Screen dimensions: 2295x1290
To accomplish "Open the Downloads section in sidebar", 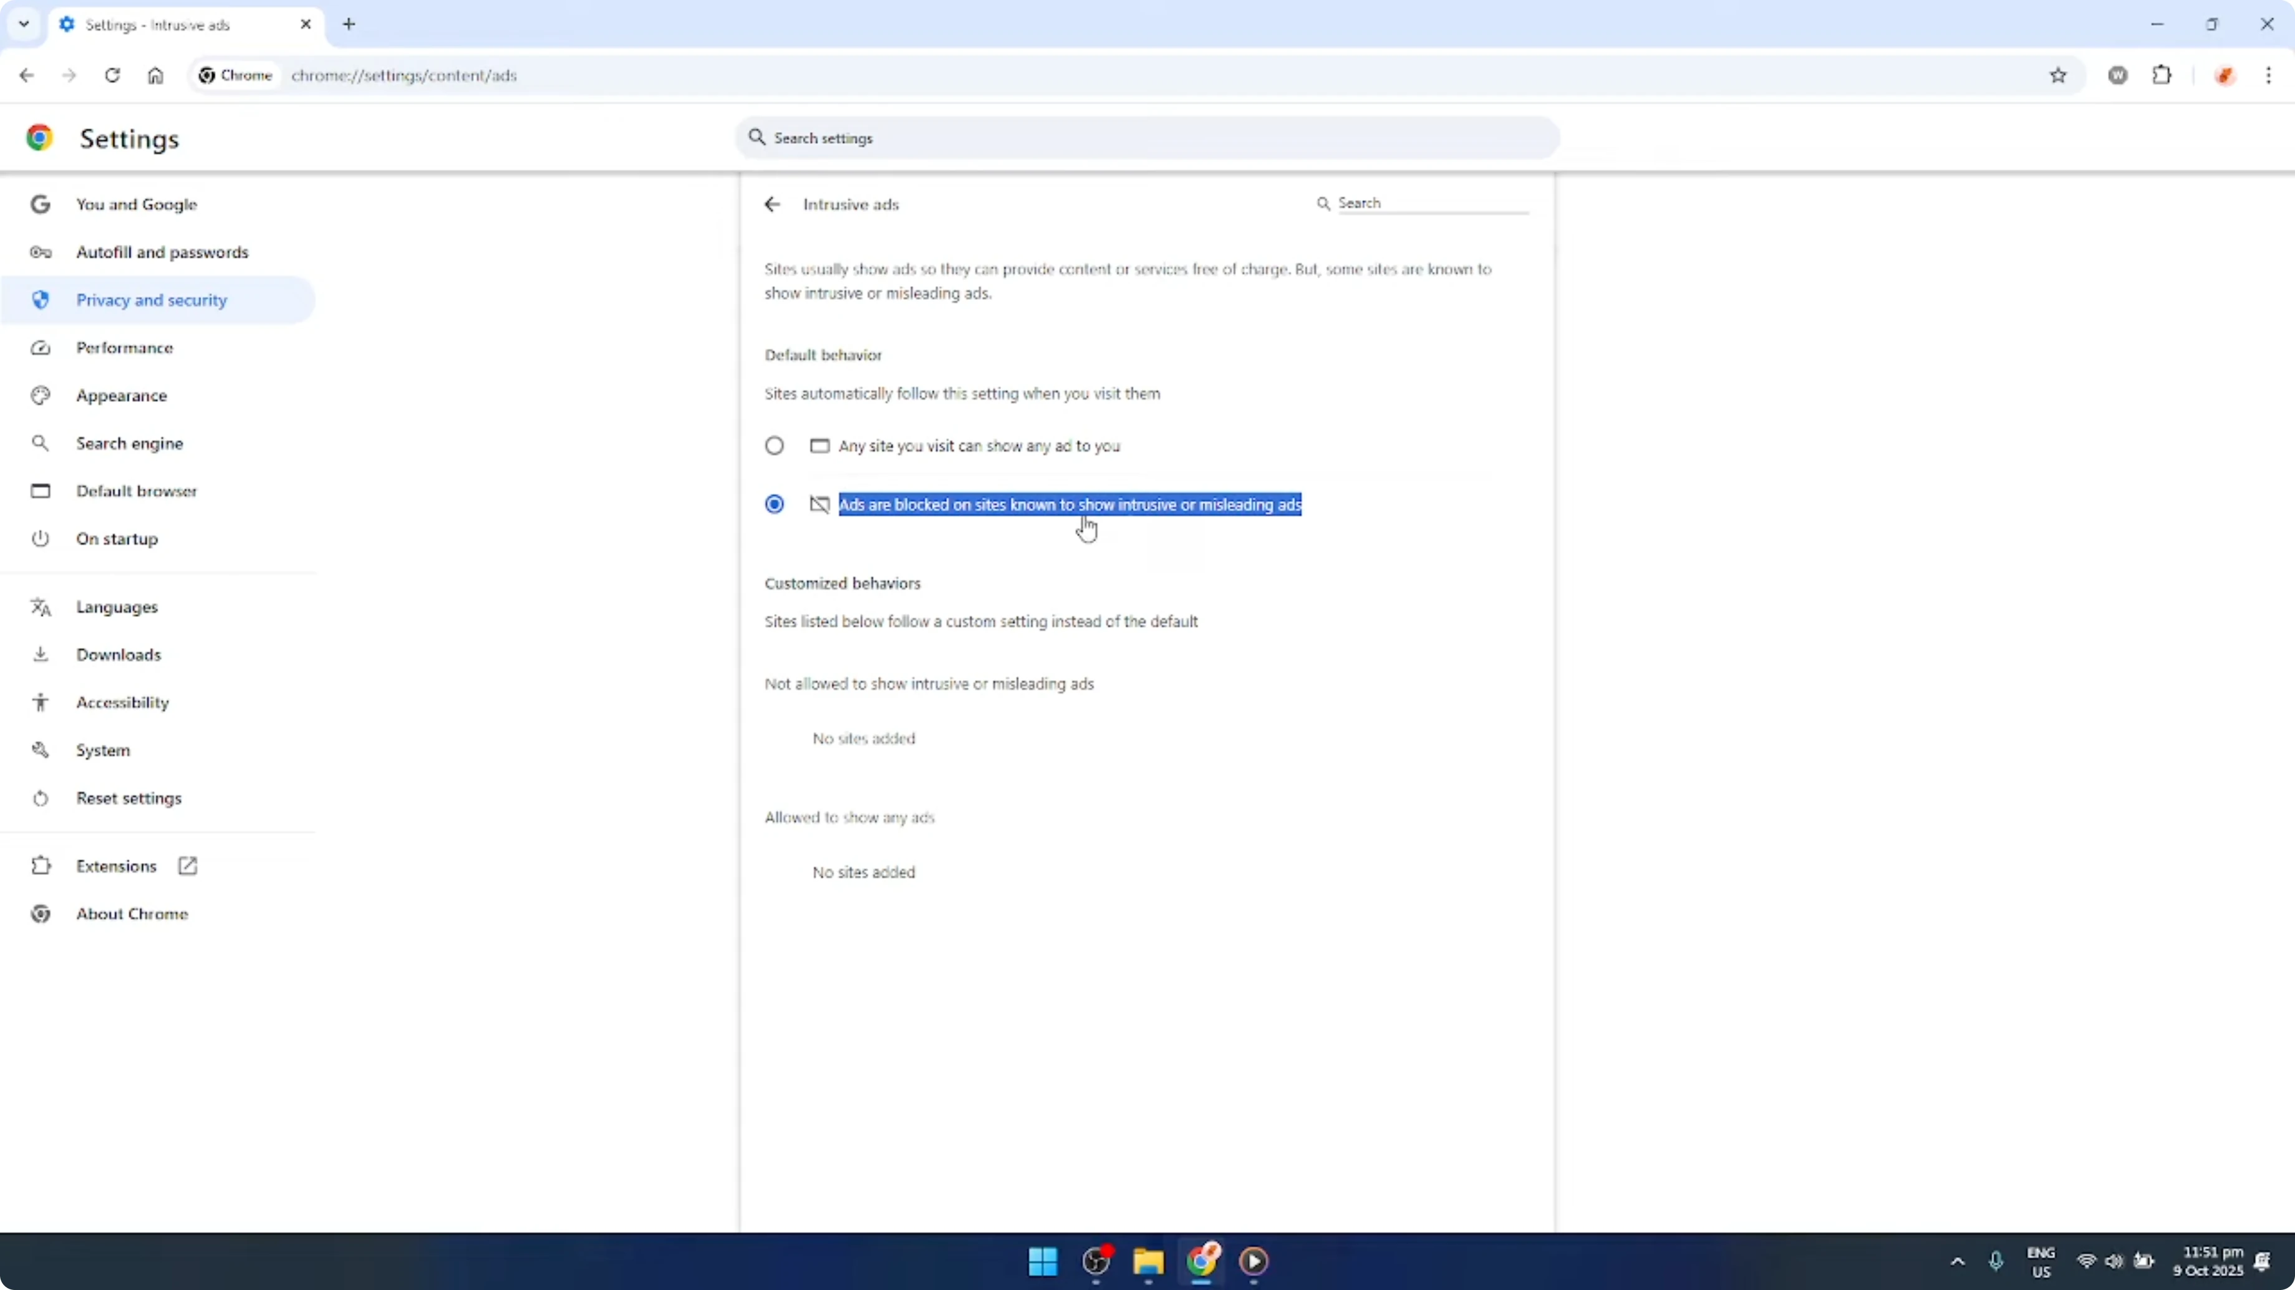I will pyautogui.click(x=118, y=654).
